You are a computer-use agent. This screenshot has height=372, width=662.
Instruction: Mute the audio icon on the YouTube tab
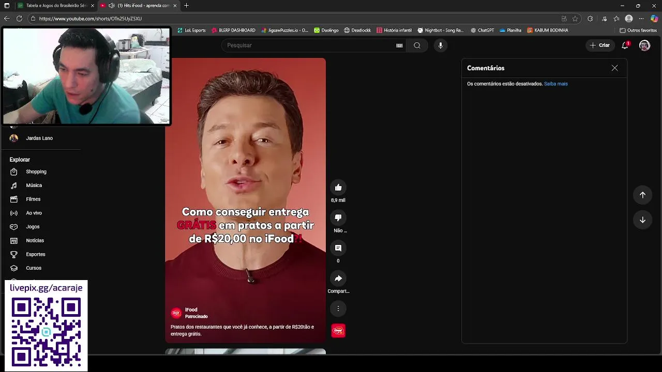[x=111, y=6]
